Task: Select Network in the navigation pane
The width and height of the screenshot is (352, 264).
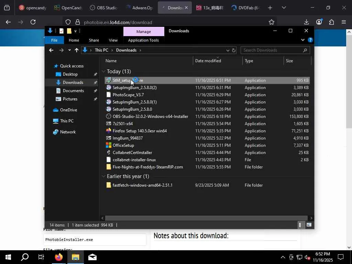Action: click(68, 132)
